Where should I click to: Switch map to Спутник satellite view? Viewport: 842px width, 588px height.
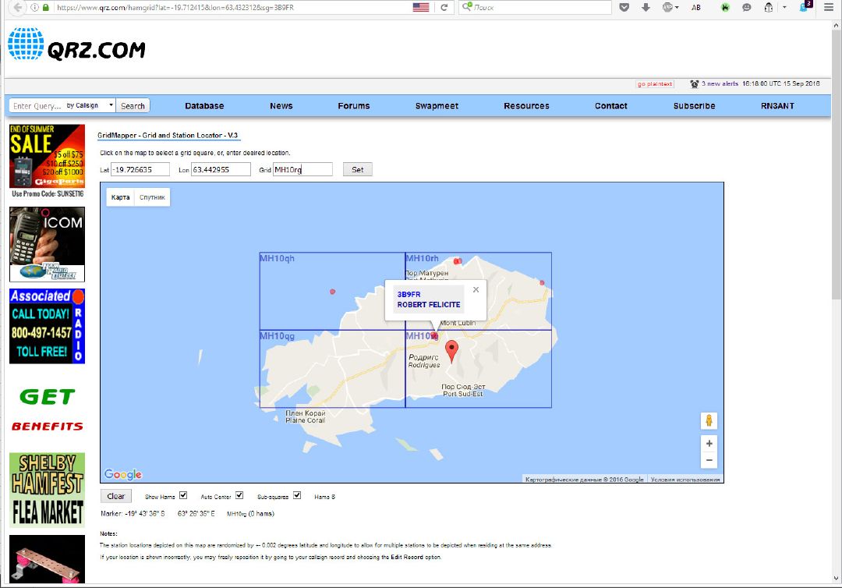pos(152,197)
